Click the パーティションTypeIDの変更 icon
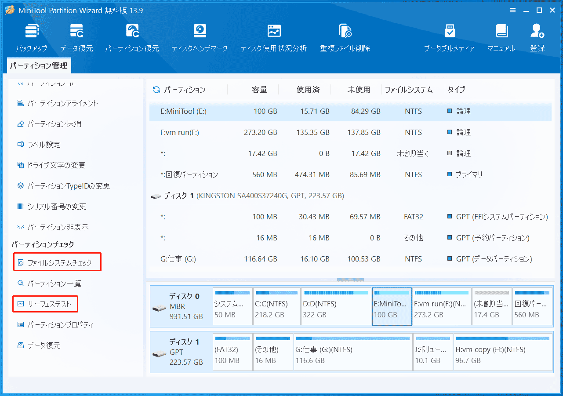 pos(20,186)
